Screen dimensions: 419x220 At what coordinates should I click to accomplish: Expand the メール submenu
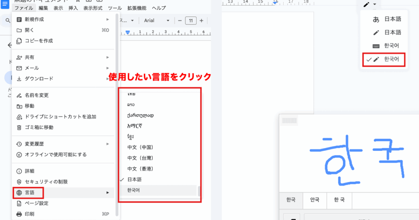coord(63,68)
